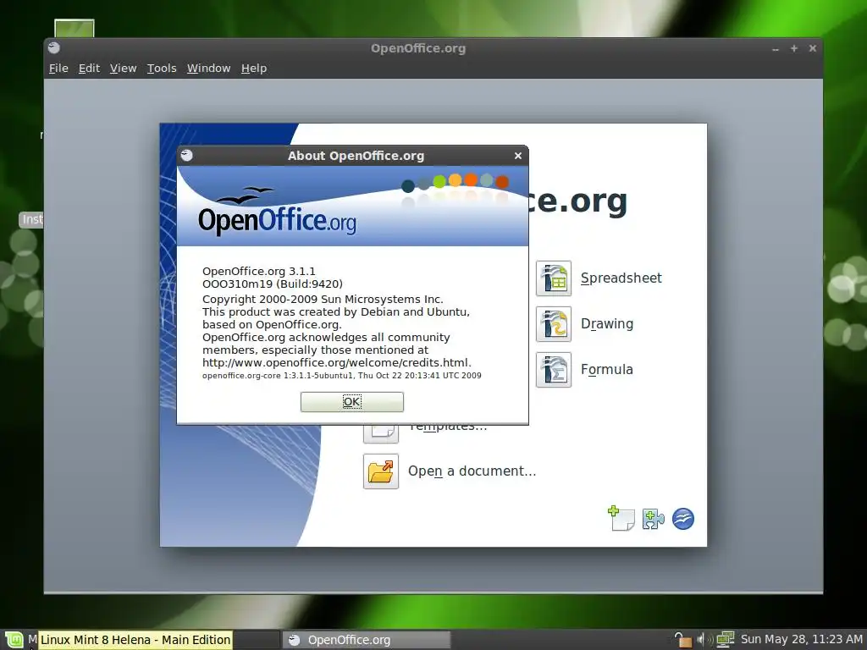Click OK in the About OpenOffice.org dialog
Viewport: 867px width, 650px height.
(x=351, y=402)
